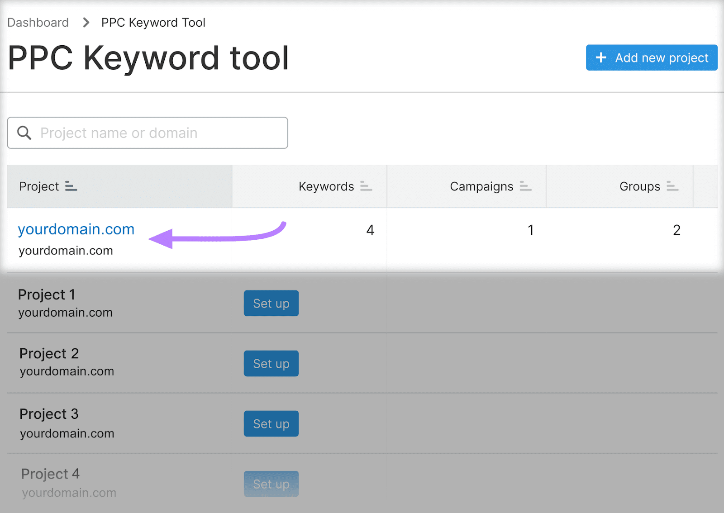
Task: Click the Groups column header label
Action: pyautogui.click(x=639, y=186)
